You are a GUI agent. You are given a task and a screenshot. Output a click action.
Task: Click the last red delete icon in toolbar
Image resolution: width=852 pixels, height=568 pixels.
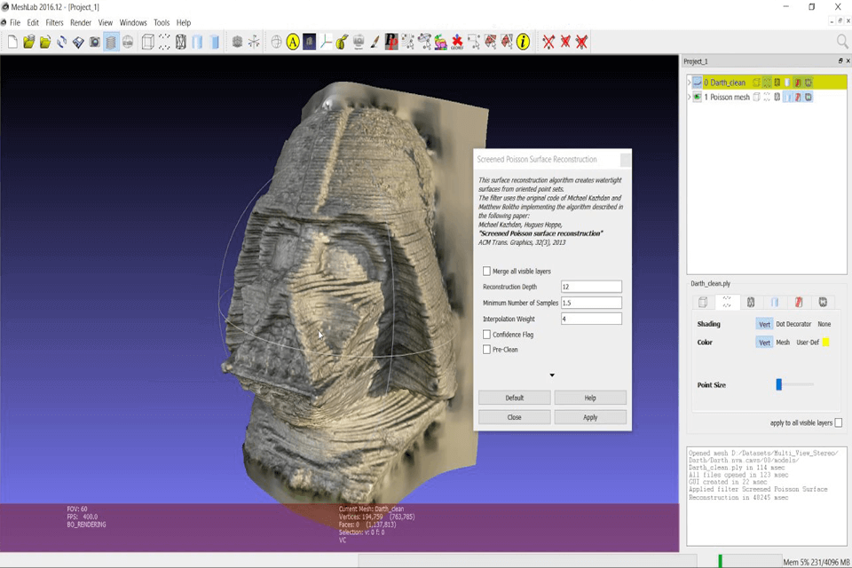[x=582, y=42]
